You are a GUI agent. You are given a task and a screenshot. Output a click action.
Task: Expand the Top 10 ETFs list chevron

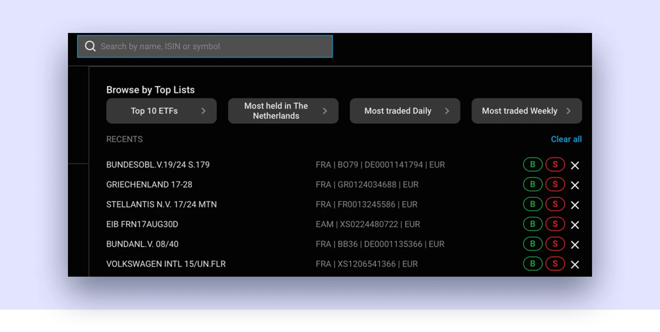[x=203, y=111]
